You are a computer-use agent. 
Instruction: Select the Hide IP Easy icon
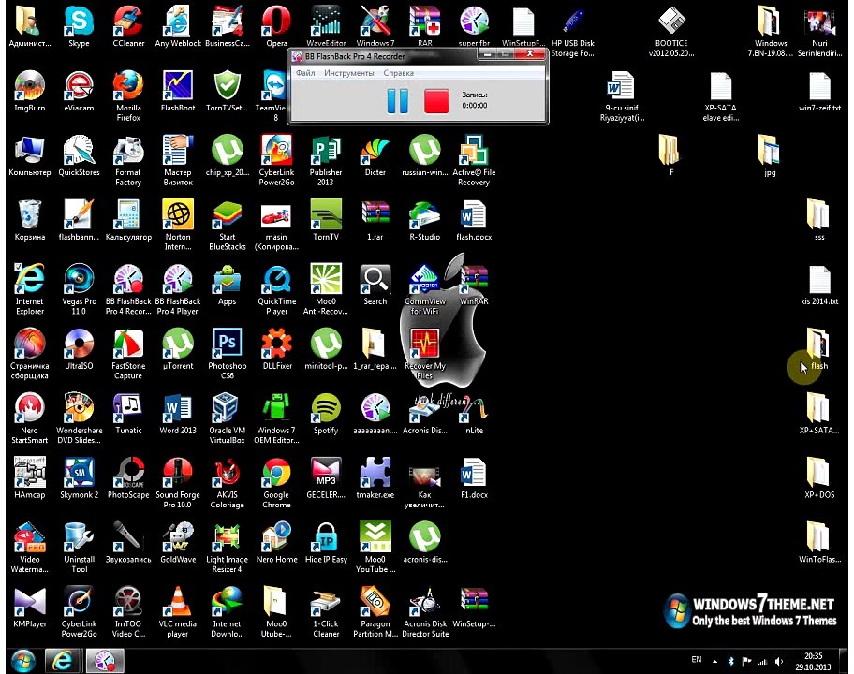tap(326, 543)
